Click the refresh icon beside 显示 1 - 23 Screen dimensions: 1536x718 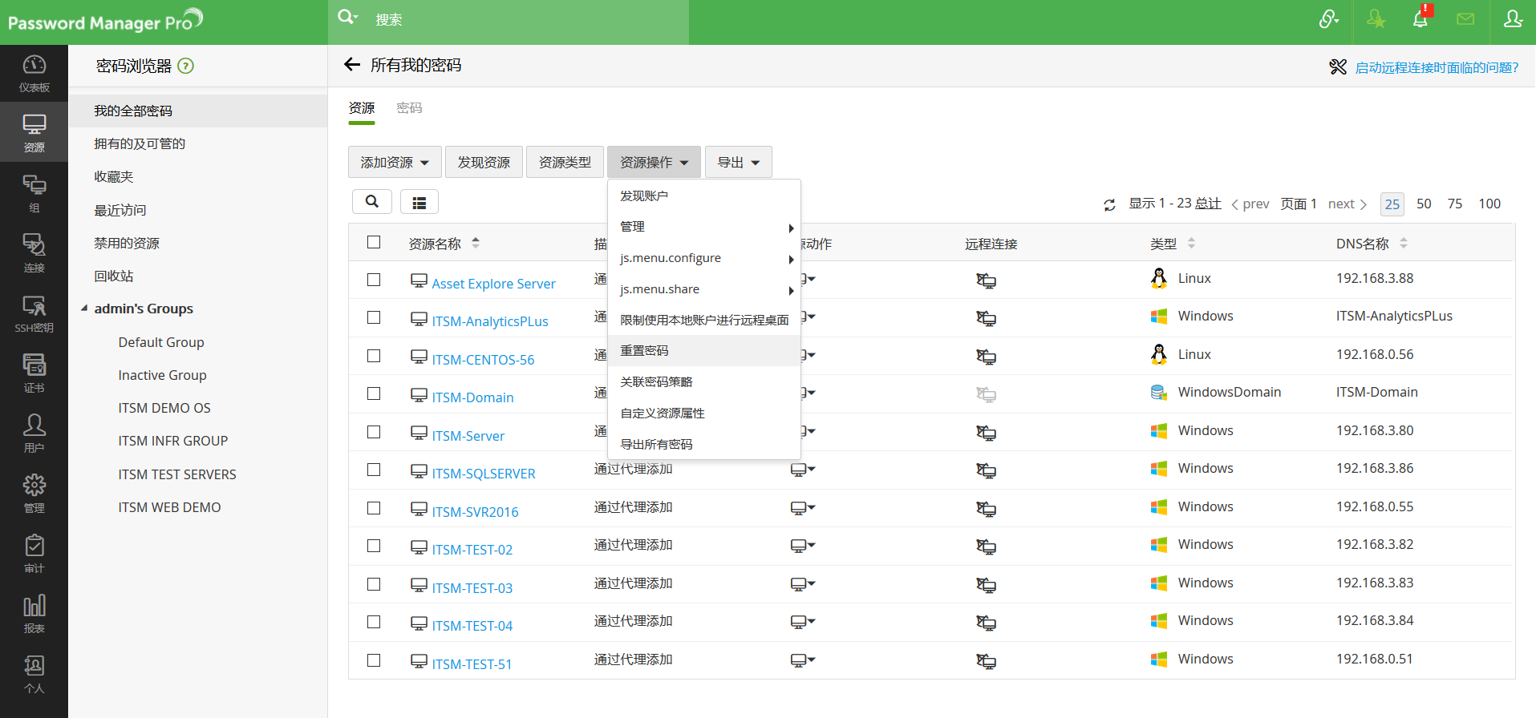(x=1109, y=205)
